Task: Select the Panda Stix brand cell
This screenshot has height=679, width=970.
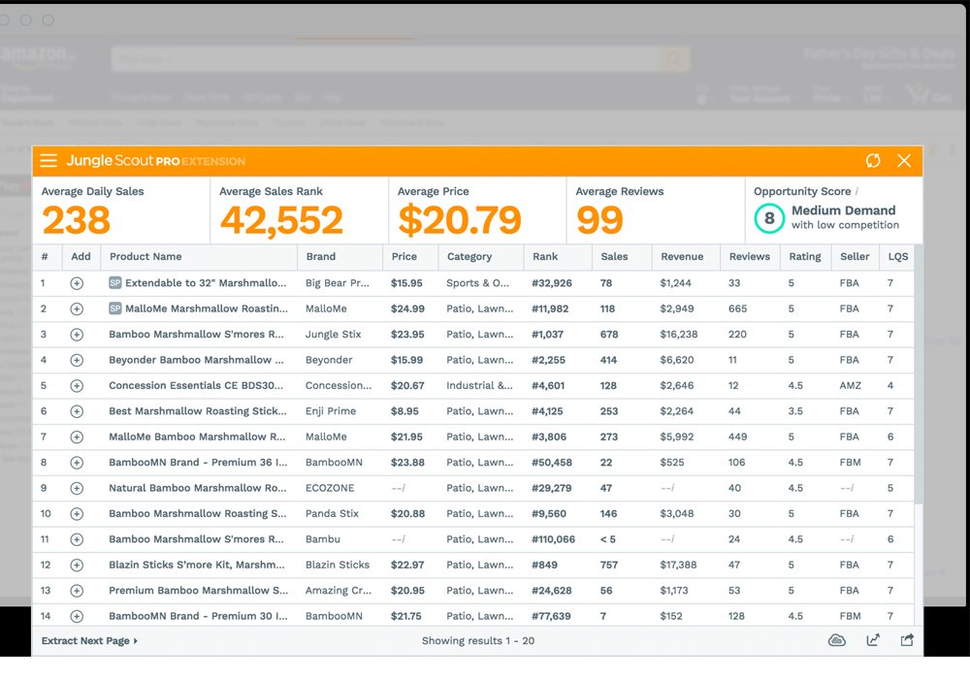Action: (332, 514)
